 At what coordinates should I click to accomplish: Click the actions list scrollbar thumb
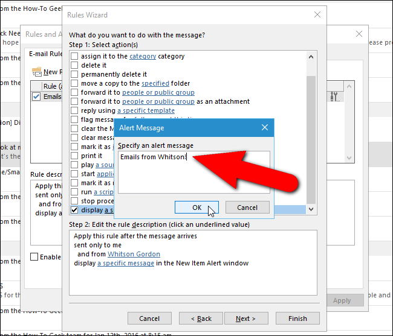pyautogui.click(x=311, y=140)
